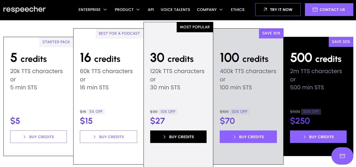The height and width of the screenshot is (167, 356).
Task: Open the floating chat bubble at bottom right
Action: [x=342, y=156]
